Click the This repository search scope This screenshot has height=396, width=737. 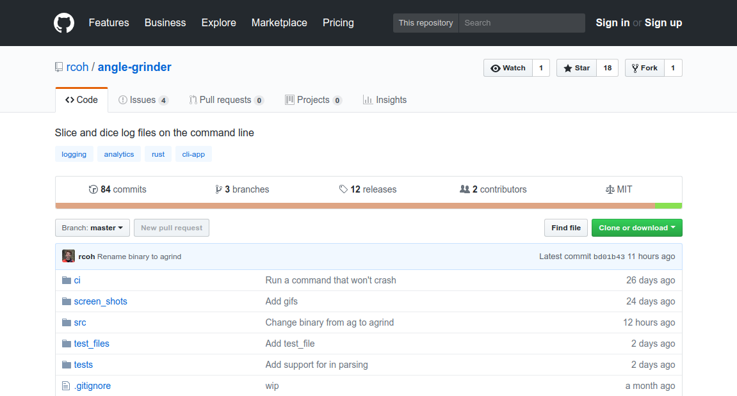click(426, 23)
